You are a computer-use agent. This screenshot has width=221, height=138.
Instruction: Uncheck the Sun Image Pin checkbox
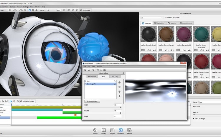(85, 84)
